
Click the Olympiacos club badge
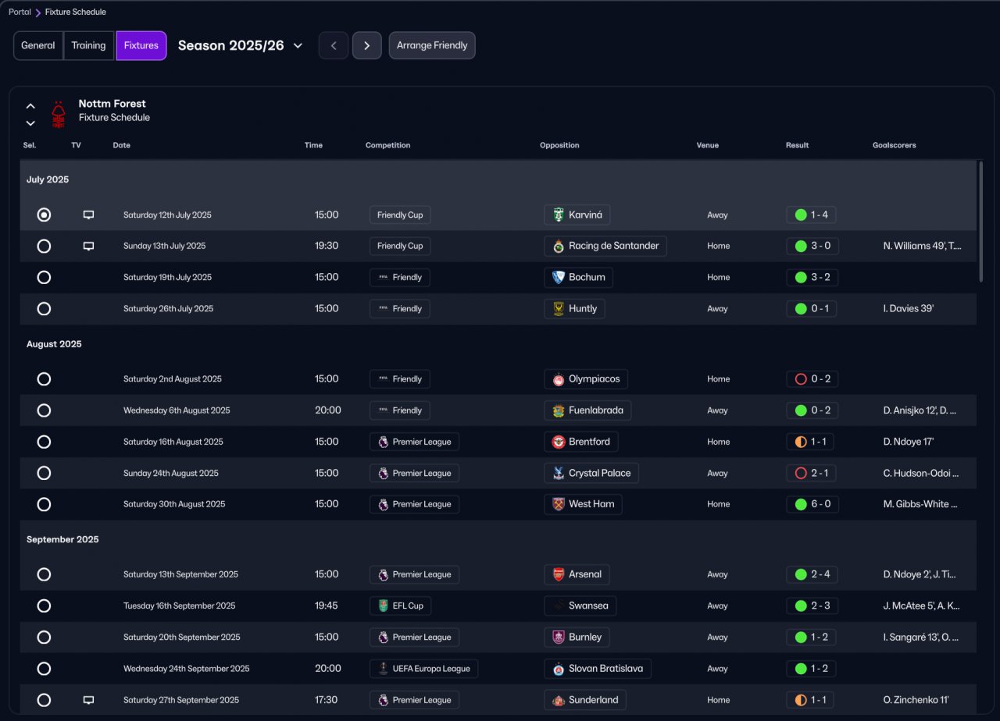pos(558,379)
